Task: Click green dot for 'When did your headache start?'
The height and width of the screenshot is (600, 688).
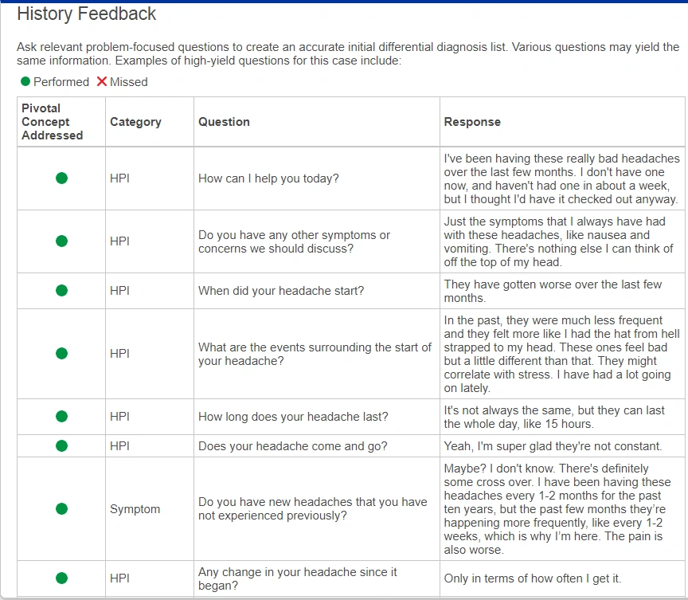Action: 62,291
